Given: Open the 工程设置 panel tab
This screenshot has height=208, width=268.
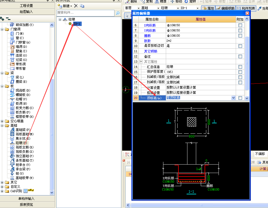Looking at the screenshot, I should pos(26,6).
